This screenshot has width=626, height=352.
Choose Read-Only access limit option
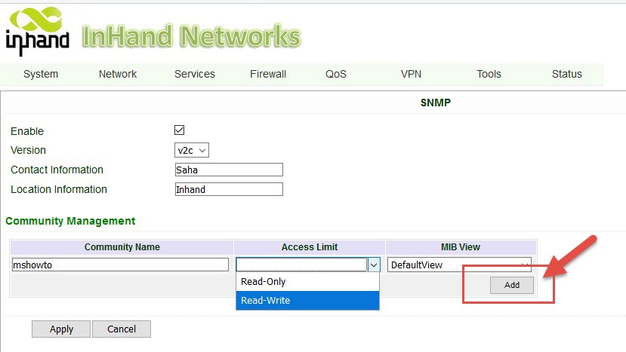click(307, 281)
